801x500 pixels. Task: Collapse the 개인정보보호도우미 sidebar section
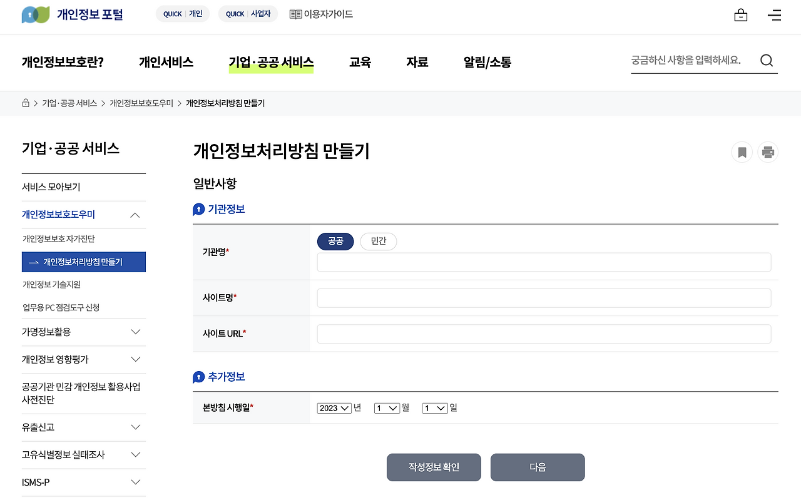point(135,215)
